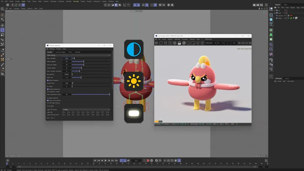Click the yellow sun light icon overlay
This screenshot has height=171, width=304.
click(134, 81)
